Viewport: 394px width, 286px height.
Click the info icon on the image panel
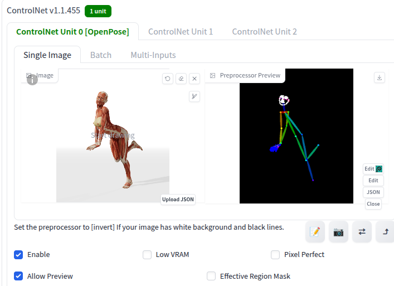click(x=32, y=80)
